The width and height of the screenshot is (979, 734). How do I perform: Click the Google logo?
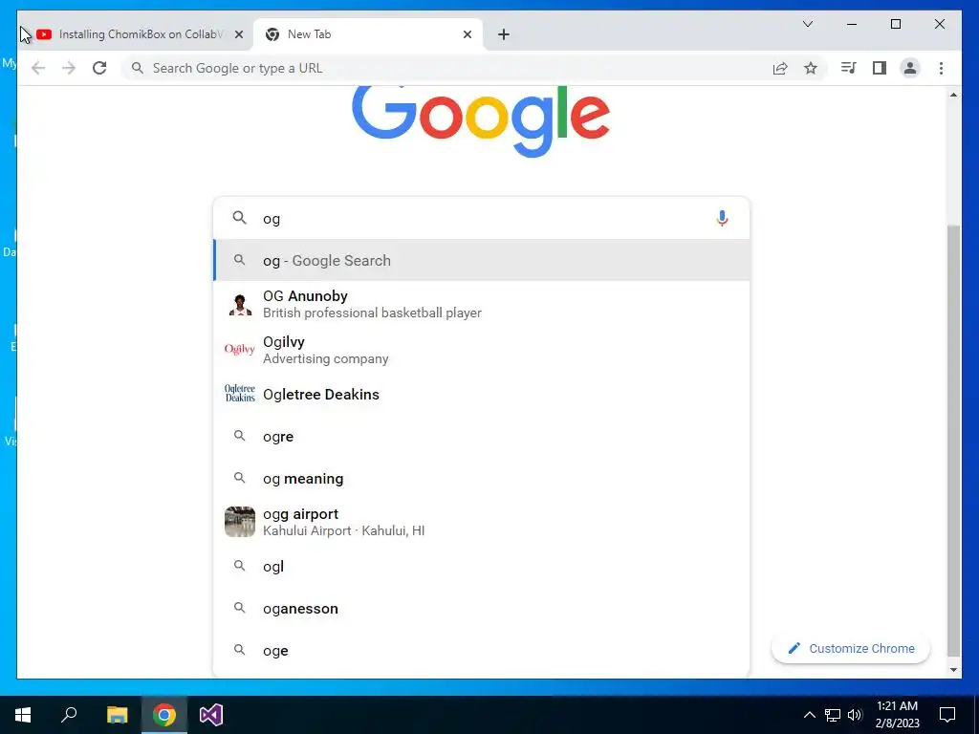point(481,121)
